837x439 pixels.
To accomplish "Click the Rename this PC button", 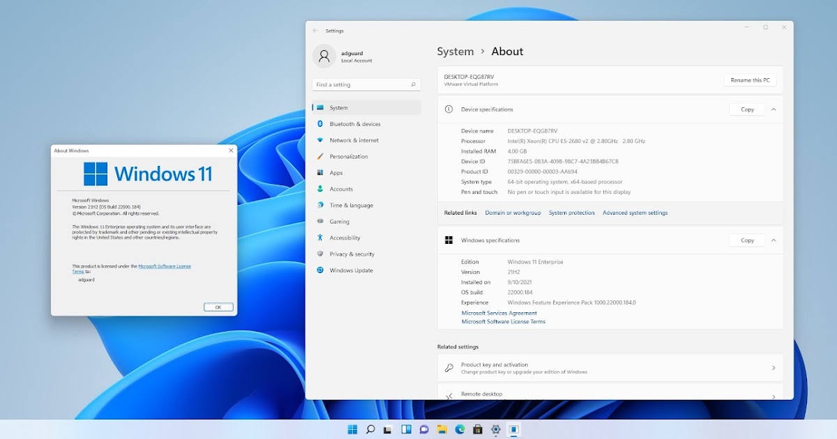I will (750, 80).
